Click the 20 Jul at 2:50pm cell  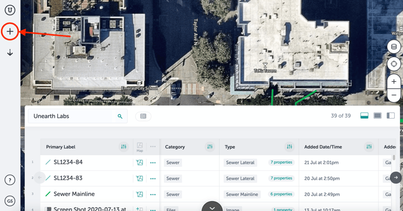322,178
